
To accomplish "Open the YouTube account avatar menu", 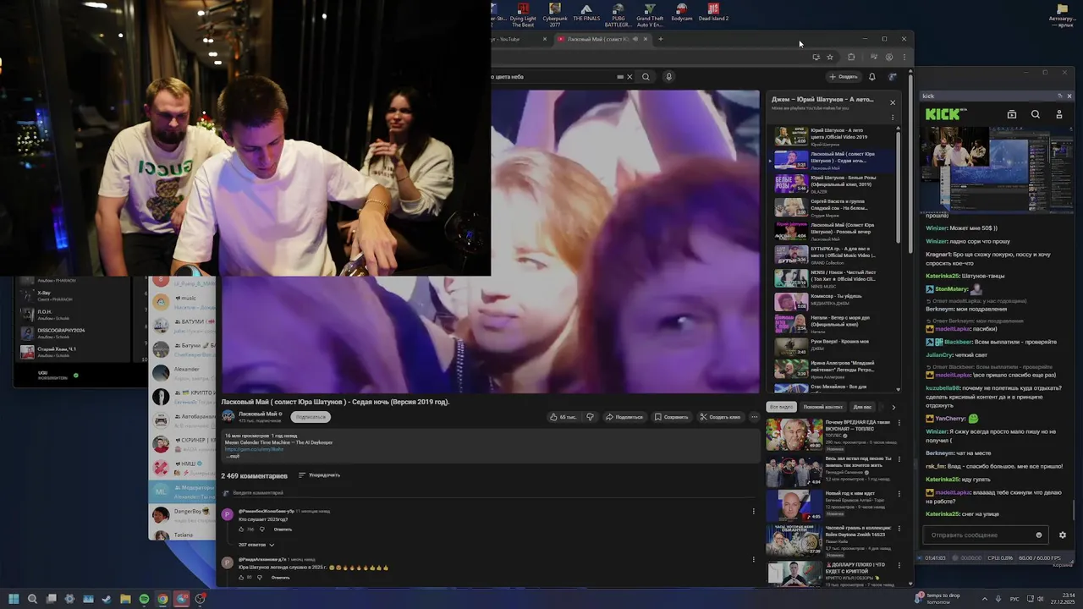I will tap(893, 77).
